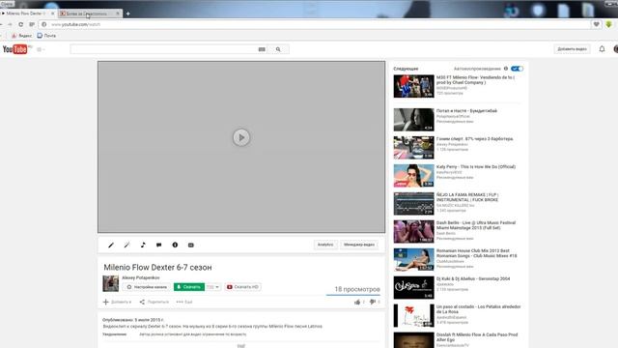
Task: Click the green download button
Action: click(189, 287)
